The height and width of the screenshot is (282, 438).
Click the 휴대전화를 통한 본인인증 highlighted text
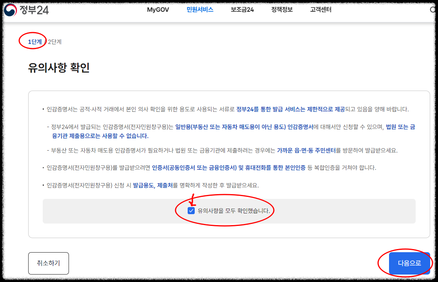coord(275,168)
